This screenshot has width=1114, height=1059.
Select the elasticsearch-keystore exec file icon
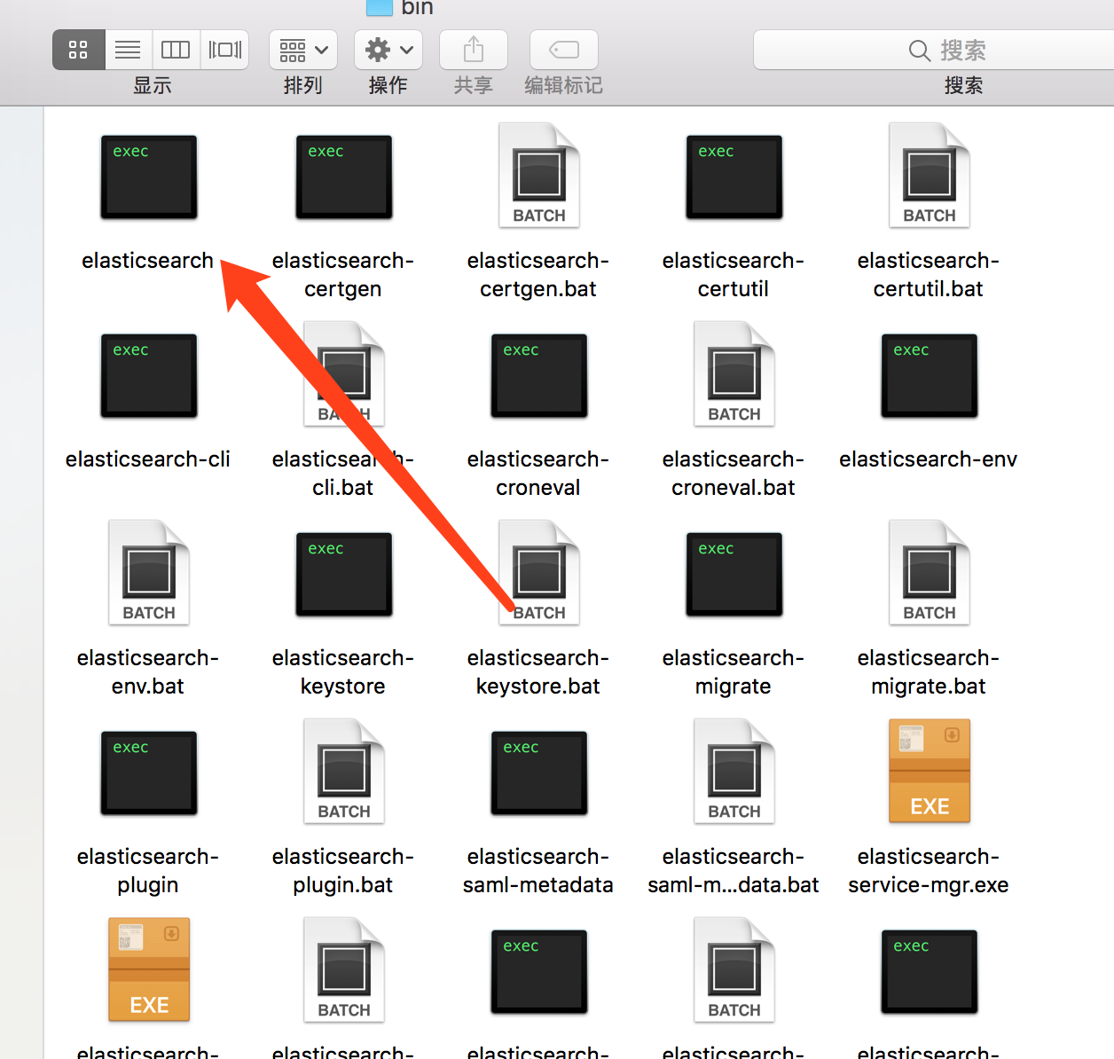pyautogui.click(x=343, y=574)
